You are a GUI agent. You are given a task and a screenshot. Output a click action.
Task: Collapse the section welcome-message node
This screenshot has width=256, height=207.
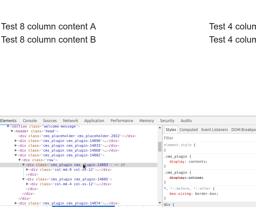[8, 126]
